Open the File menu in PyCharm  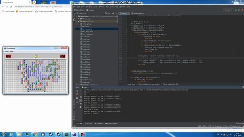[x=74, y=7]
